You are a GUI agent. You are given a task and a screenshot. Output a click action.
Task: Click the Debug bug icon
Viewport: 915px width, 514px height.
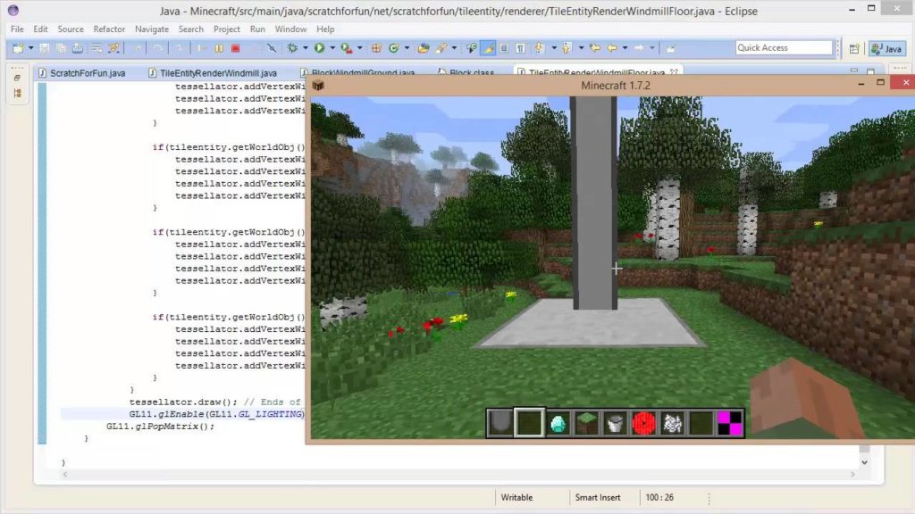coord(292,48)
